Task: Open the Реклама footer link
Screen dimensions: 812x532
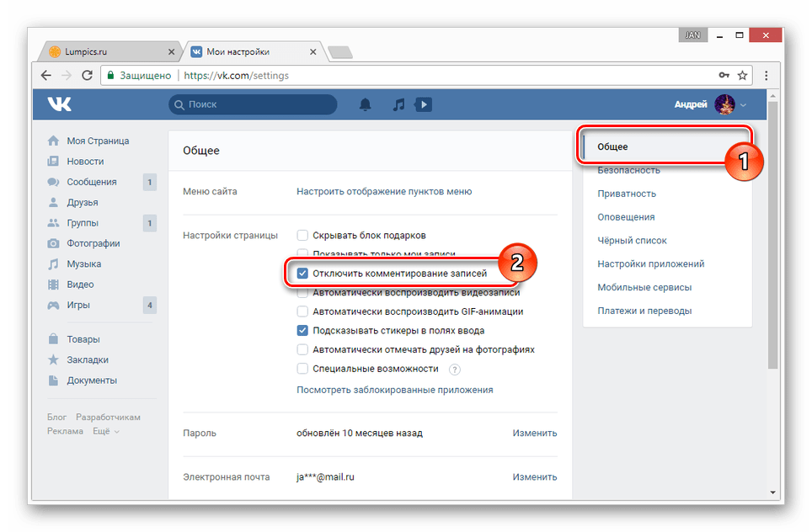Action: [x=65, y=431]
